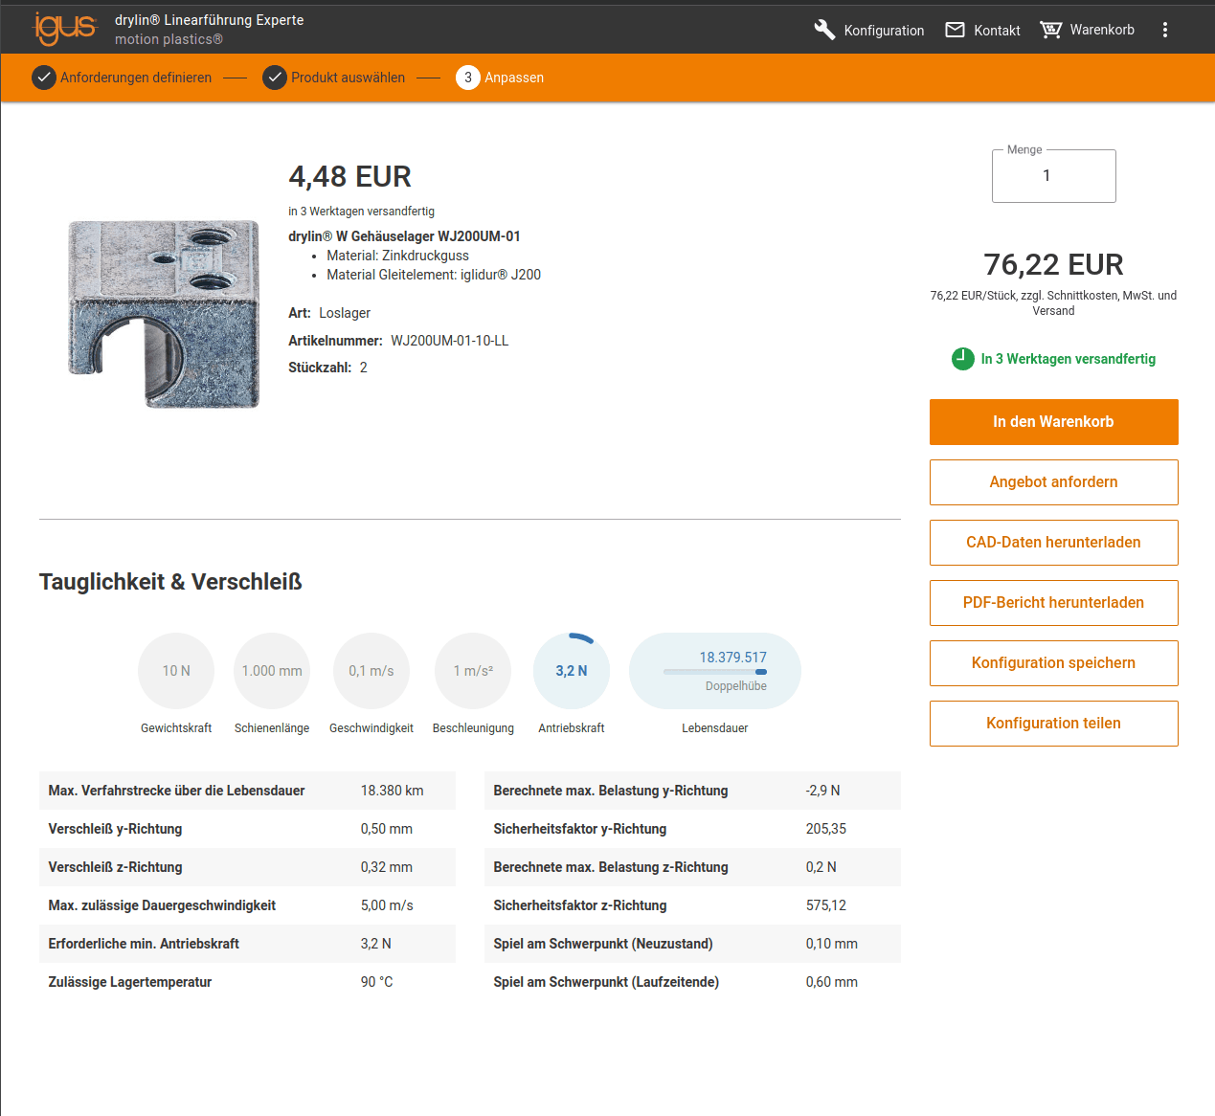Click the 5,00 m/s value
The height and width of the screenshot is (1116, 1215).
[x=387, y=905]
